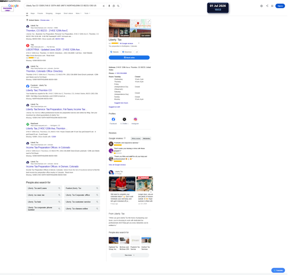Expand the map with the fullscreen icon
Viewport: 289px width, 275px height.
tap(149, 21)
